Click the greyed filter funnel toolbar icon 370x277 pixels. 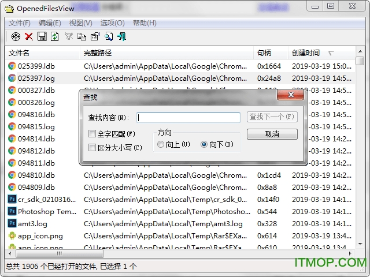pos(69,36)
